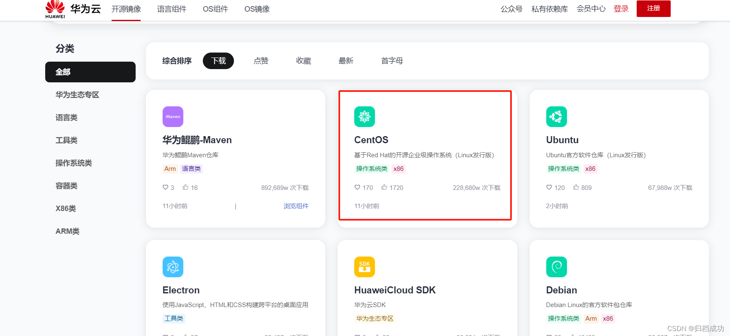Click the 67,988w 次下载 count
This screenshot has width=730, height=336.
(x=670, y=188)
